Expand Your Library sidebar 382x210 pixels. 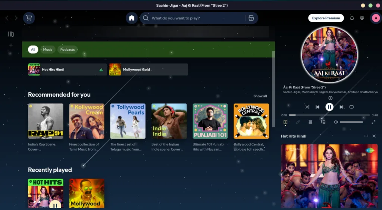point(11,34)
